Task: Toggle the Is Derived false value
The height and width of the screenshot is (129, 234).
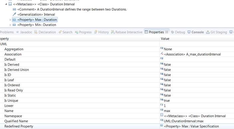Action: tap(167, 65)
